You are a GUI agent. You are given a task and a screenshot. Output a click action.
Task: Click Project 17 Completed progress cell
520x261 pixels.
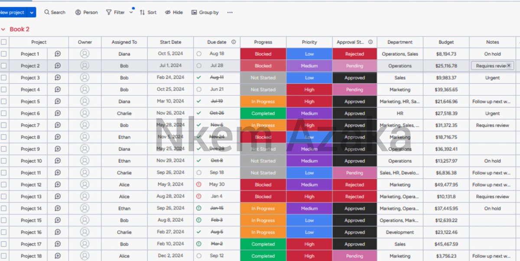point(263,244)
